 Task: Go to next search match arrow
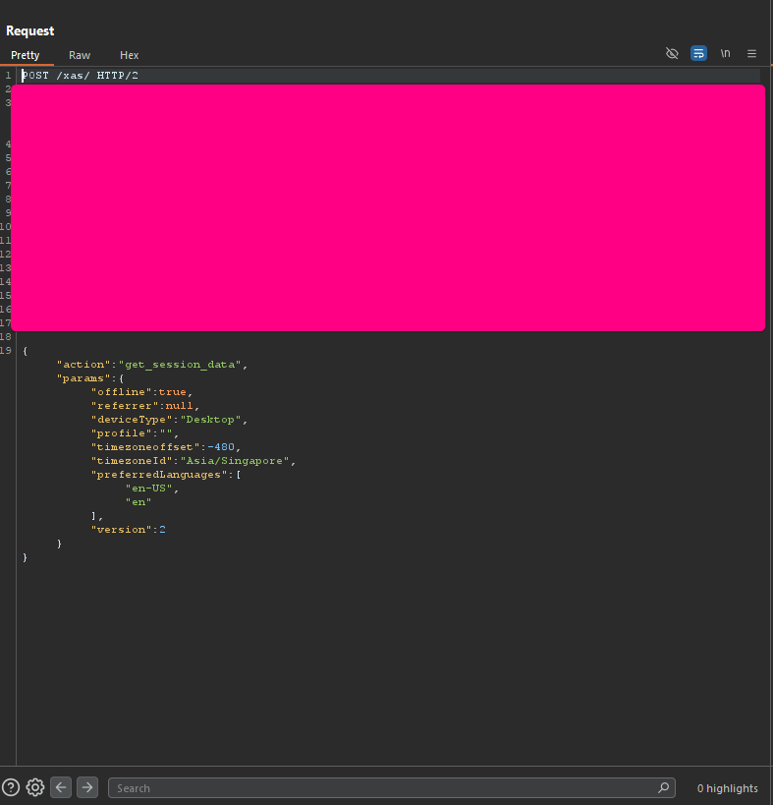point(87,787)
